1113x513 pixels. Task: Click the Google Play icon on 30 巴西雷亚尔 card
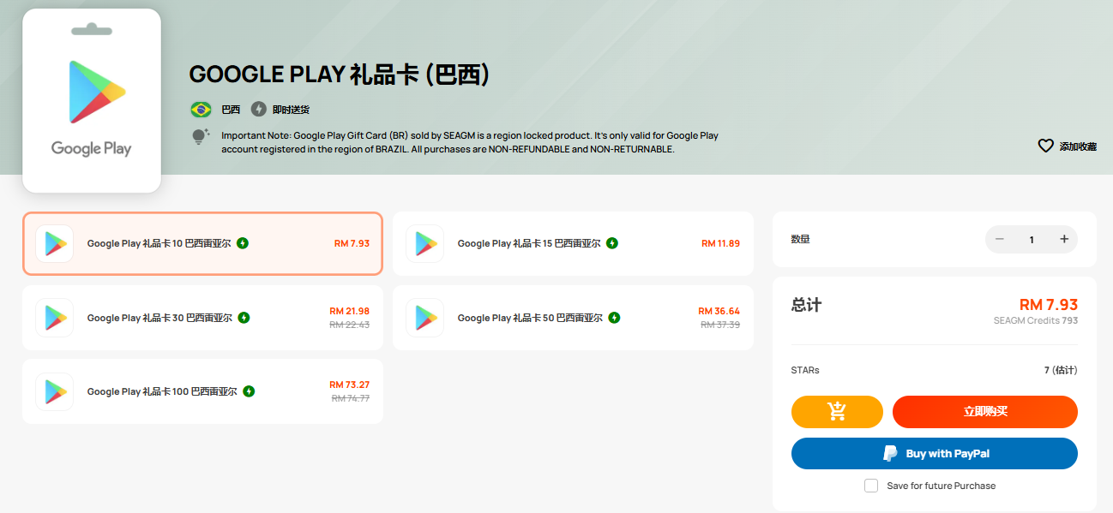tap(55, 318)
